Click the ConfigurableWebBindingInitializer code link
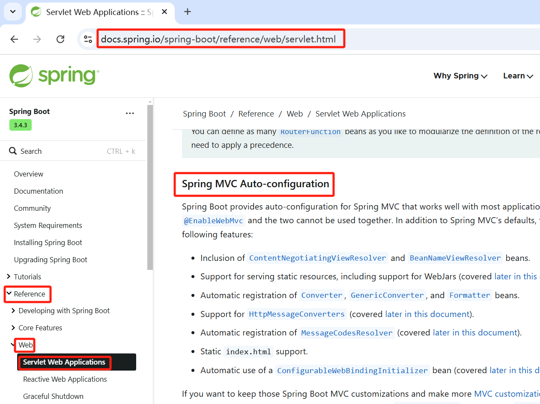Screen dimensions: 540x404 (x=352, y=371)
